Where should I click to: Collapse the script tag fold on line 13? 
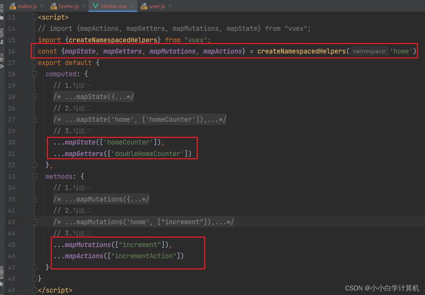point(34,17)
